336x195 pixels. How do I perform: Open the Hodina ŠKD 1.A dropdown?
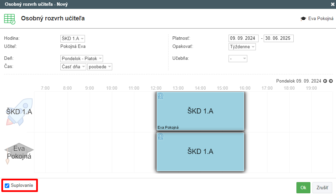pos(73,39)
